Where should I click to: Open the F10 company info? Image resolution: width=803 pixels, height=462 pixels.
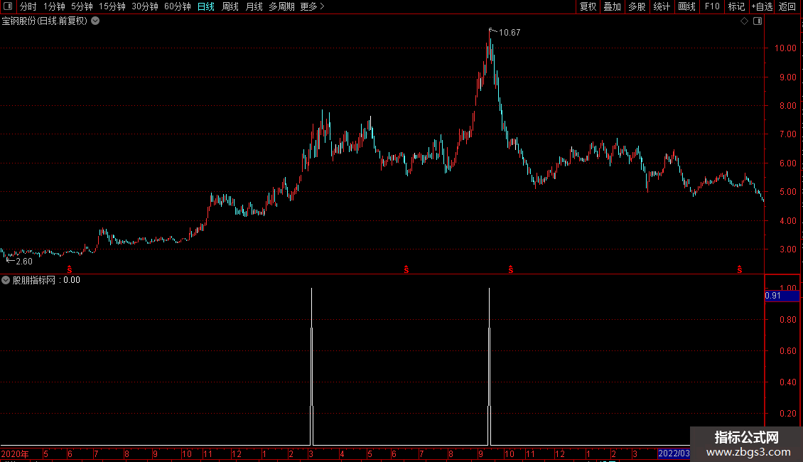tap(712, 6)
